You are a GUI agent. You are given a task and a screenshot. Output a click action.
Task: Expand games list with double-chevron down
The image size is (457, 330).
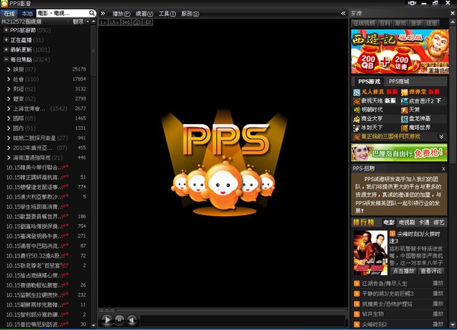tap(441, 136)
